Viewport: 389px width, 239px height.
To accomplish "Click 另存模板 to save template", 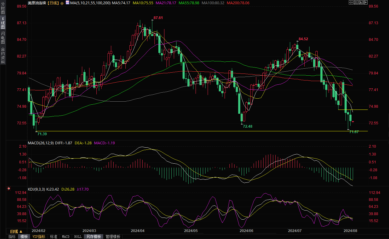I will click(x=93, y=237).
